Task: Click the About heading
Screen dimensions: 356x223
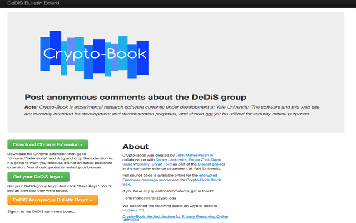Action: pos(136,147)
